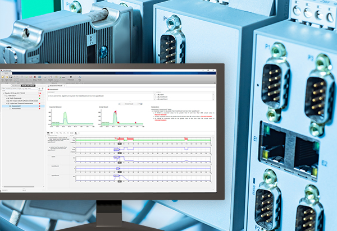Viewport: 337px width, 231px height.
Task: Select Assessment1 in the results tree
Action: 16,106
